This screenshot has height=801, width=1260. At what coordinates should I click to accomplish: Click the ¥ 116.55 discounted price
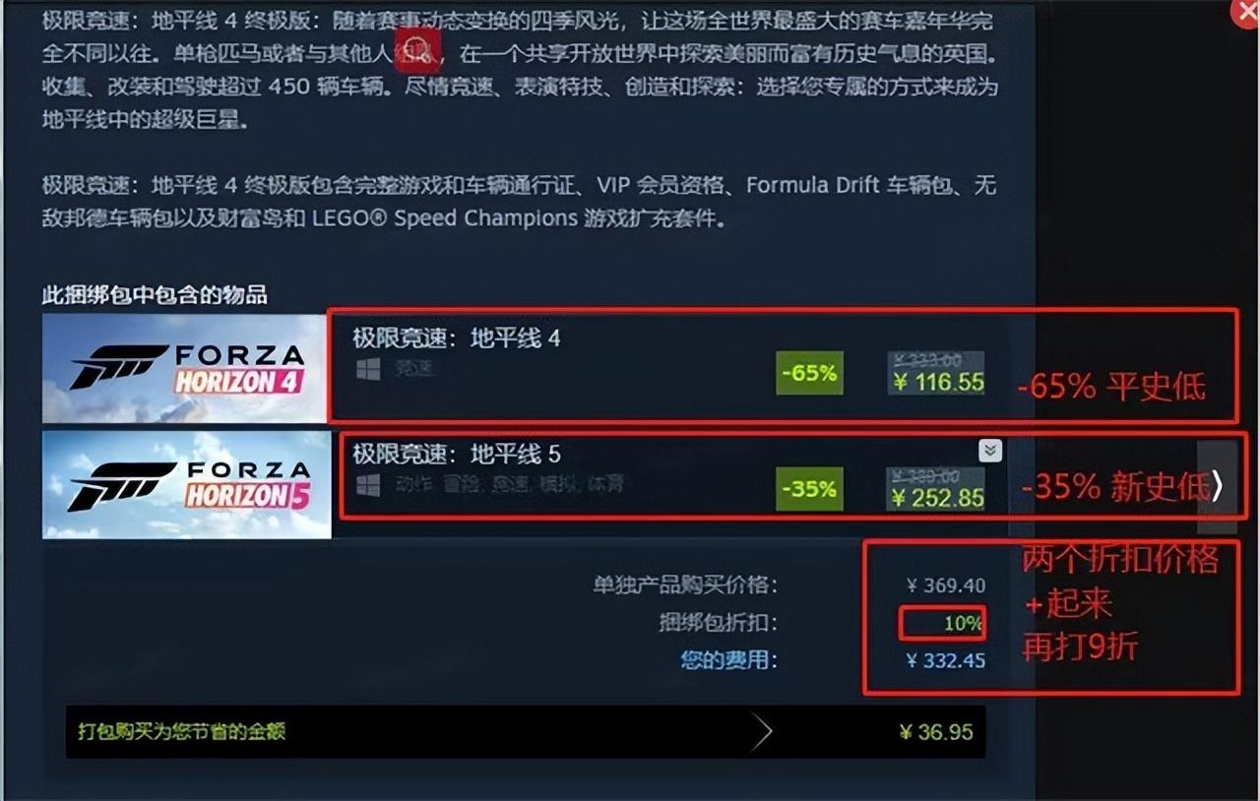pos(937,383)
